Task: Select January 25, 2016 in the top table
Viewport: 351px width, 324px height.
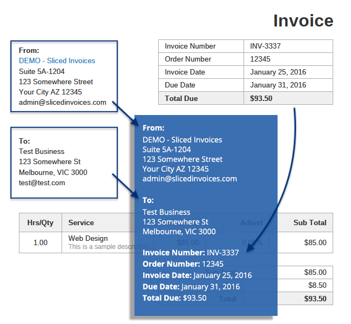Action: pyautogui.click(x=278, y=72)
